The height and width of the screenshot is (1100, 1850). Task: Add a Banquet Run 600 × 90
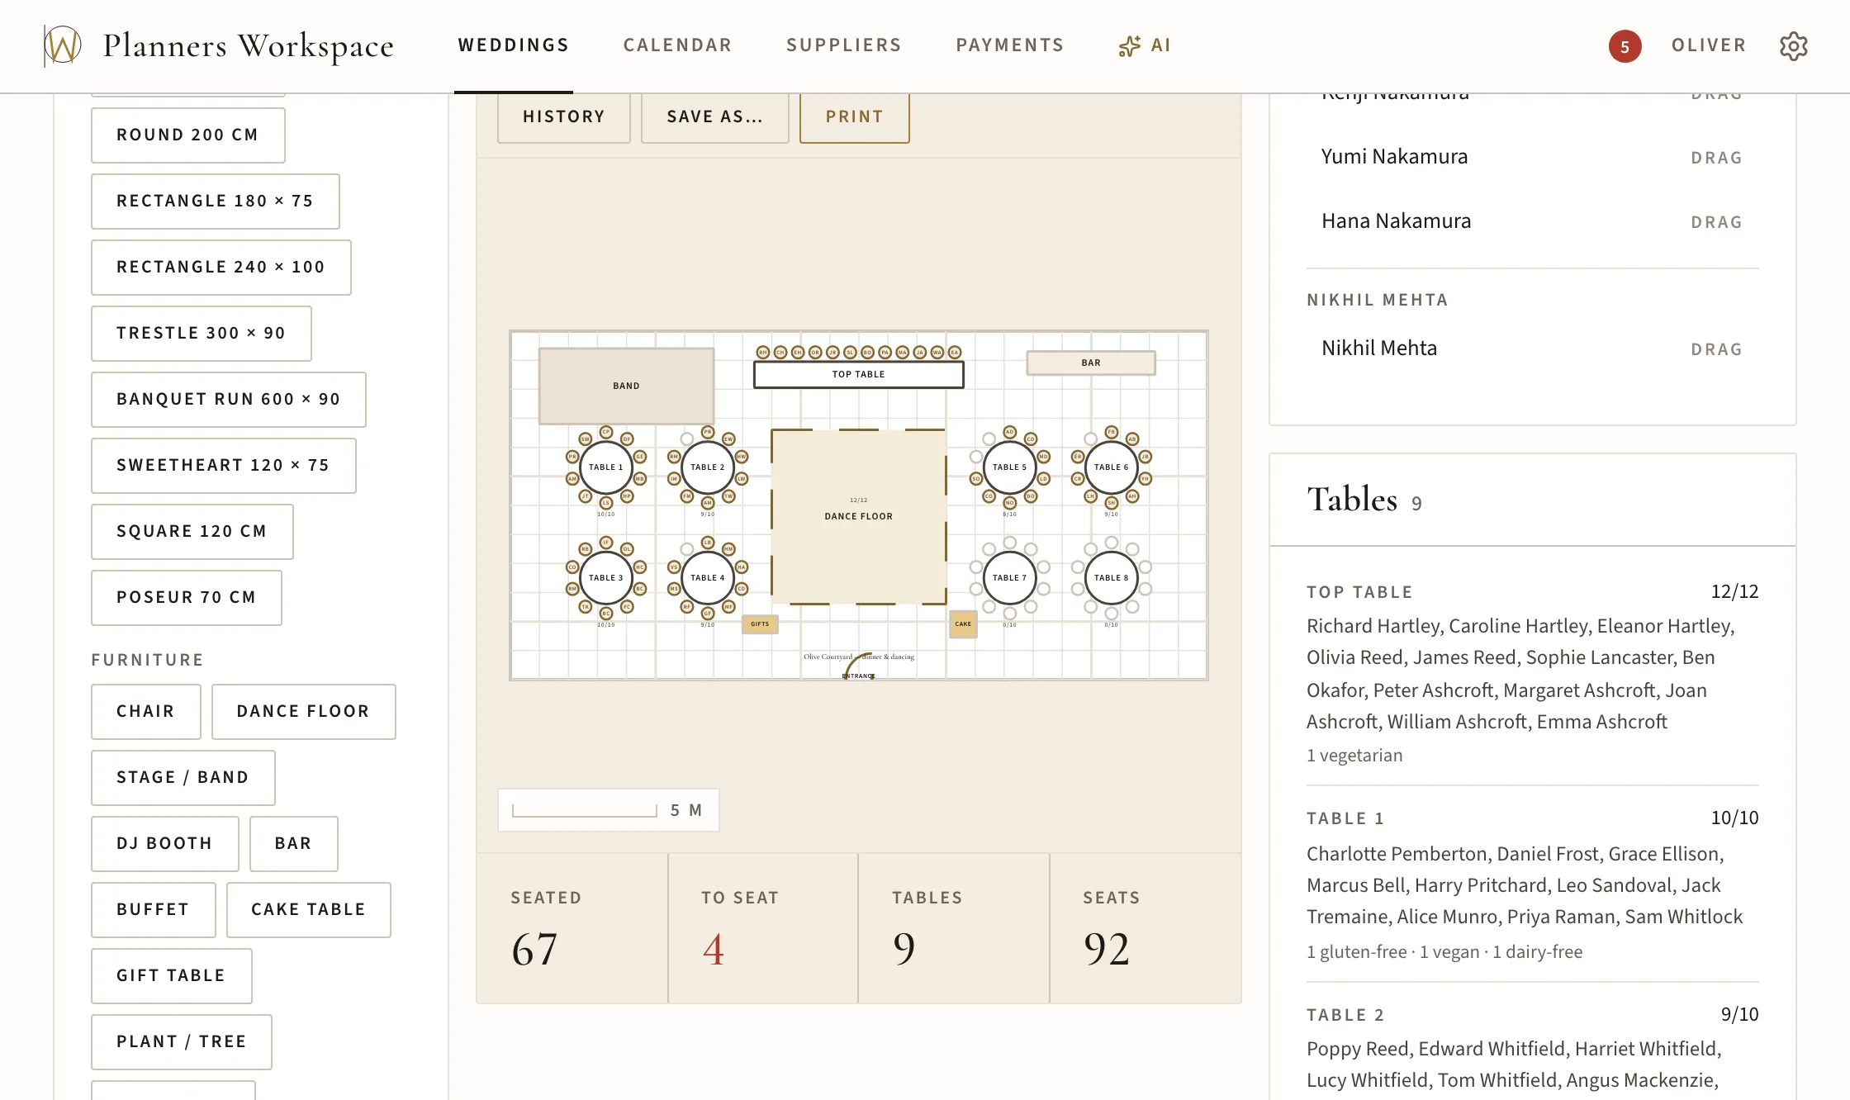pyautogui.click(x=229, y=400)
